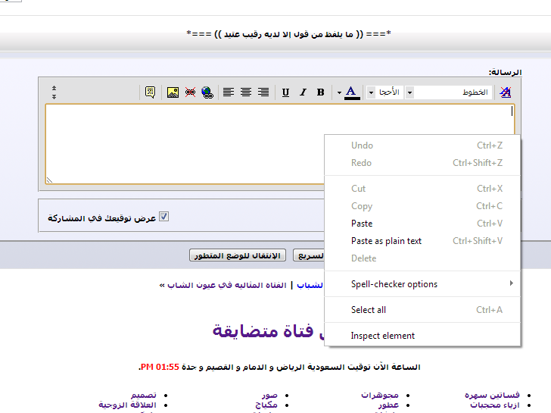Click the remove link icon
This screenshot has width=551, height=413.
(190, 92)
